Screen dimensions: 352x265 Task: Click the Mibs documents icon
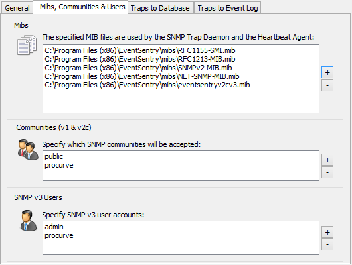pyautogui.click(x=27, y=45)
